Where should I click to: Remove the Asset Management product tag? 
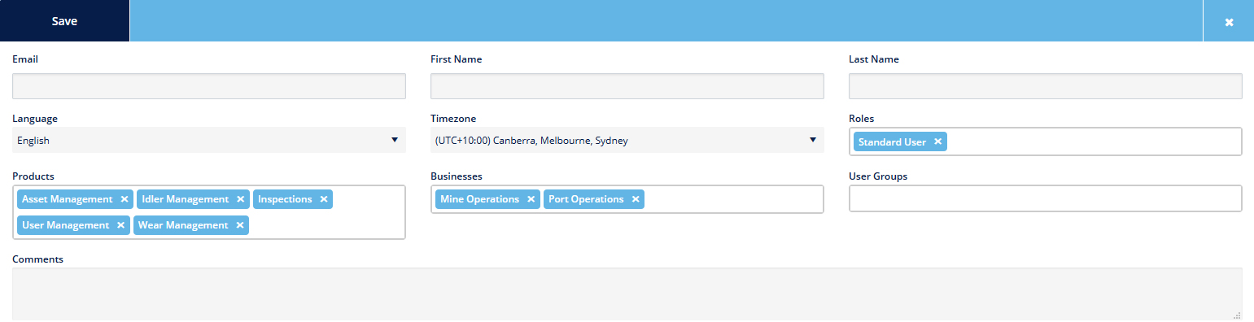[125, 199]
